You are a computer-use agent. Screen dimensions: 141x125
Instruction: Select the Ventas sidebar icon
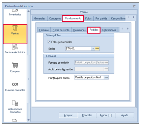[x=15, y=34]
